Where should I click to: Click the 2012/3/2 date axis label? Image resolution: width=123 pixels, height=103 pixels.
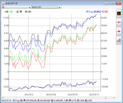click(29, 94)
